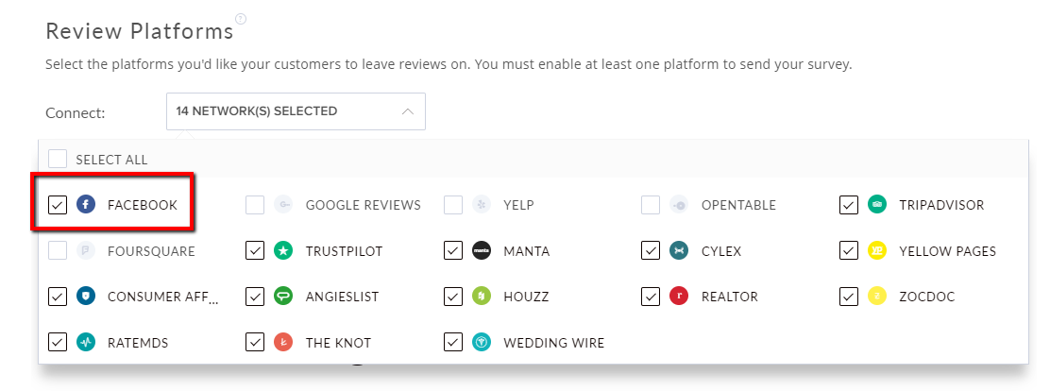Check the Select All checkbox

pyautogui.click(x=58, y=160)
